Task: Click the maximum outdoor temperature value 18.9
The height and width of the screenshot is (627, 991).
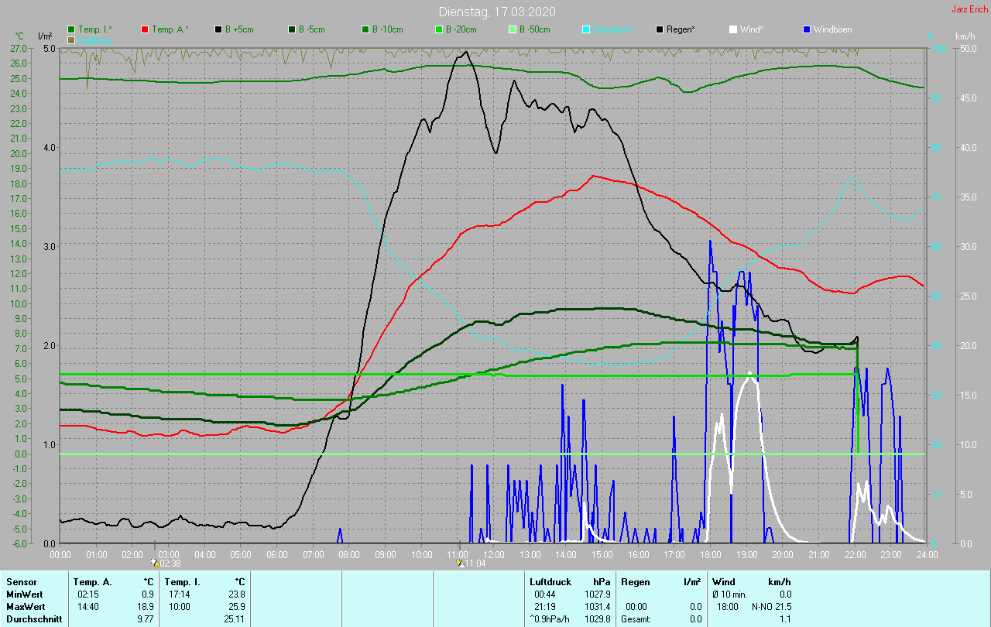Action: click(146, 607)
